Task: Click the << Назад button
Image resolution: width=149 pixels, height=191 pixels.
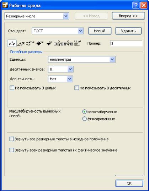Action: [x=91, y=16]
